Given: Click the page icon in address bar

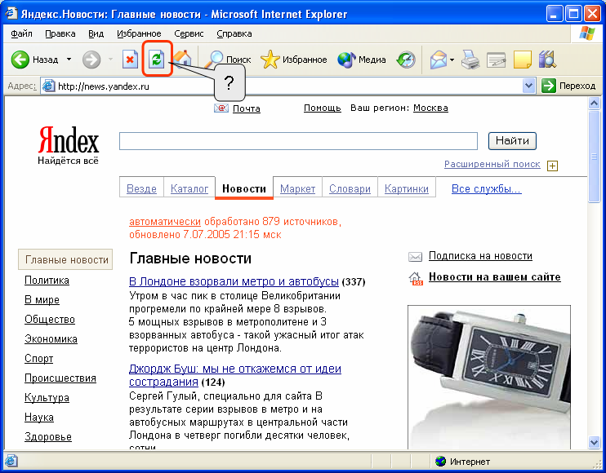Looking at the screenshot, I should click(48, 86).
